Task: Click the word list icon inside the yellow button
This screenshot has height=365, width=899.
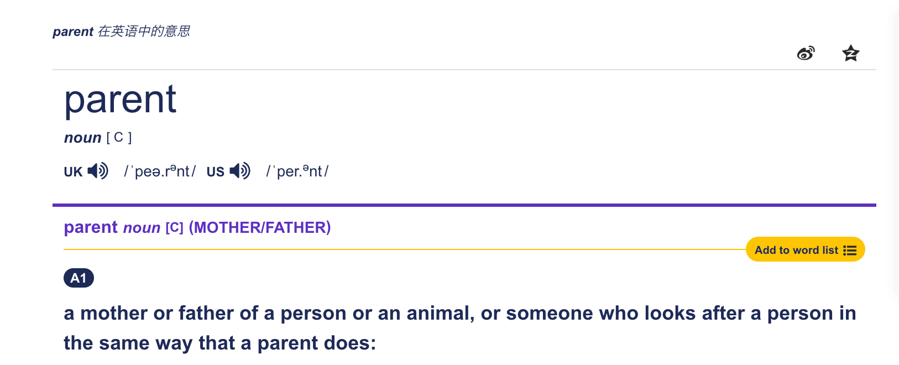Action: pyautogui.click(x=850, y=249)
